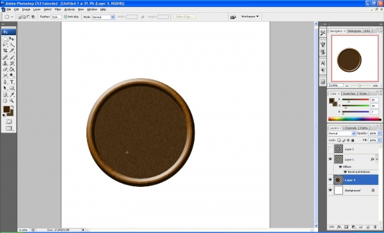Select the Clone Stamp tool
Image resolution: width=384 pixels, height=233 pixels.
pyautogui.click(x=5, y=63)
